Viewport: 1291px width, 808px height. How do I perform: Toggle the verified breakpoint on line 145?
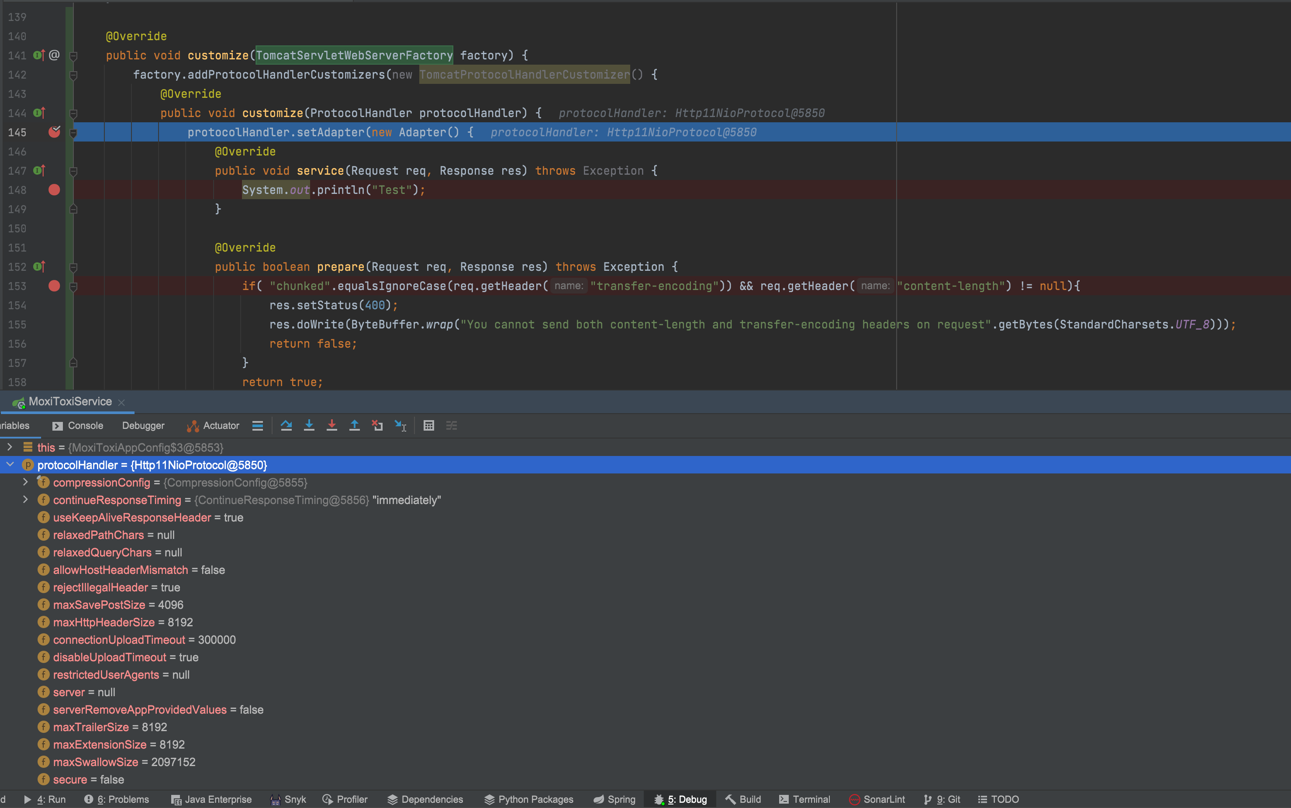[54, 132]
